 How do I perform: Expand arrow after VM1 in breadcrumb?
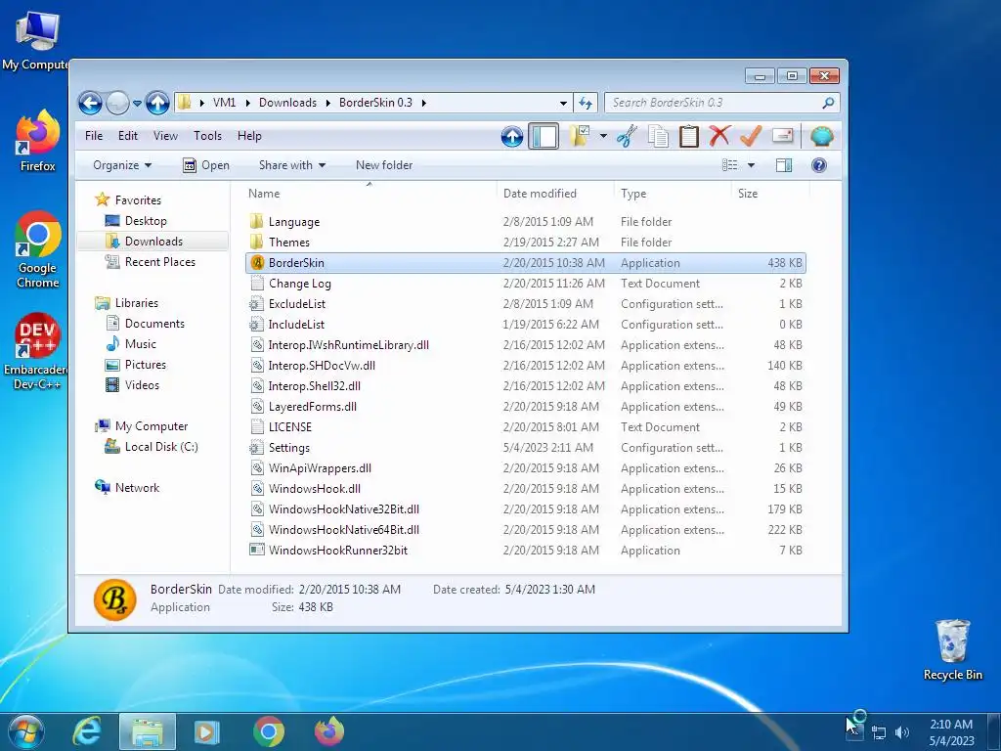[x=246, y=103]
